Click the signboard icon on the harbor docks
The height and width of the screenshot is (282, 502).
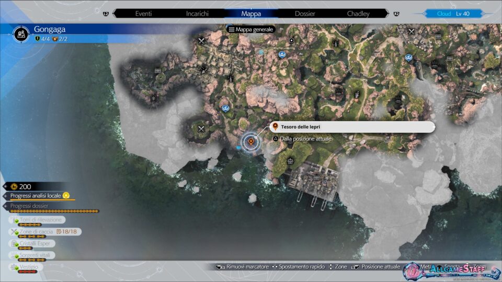tap(317, 178)
